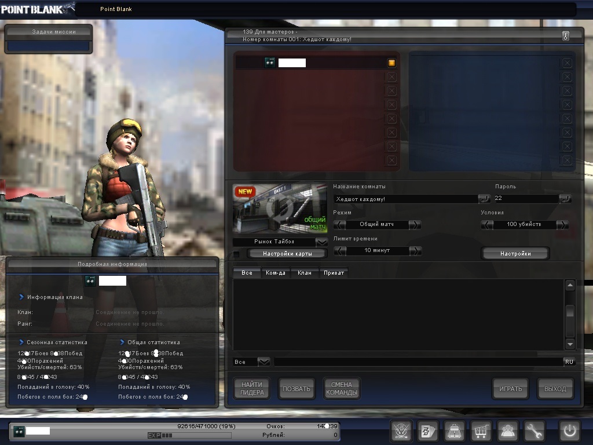Click right arrow of Общий матч mode
Screen dimensions: 593x445
415,225
